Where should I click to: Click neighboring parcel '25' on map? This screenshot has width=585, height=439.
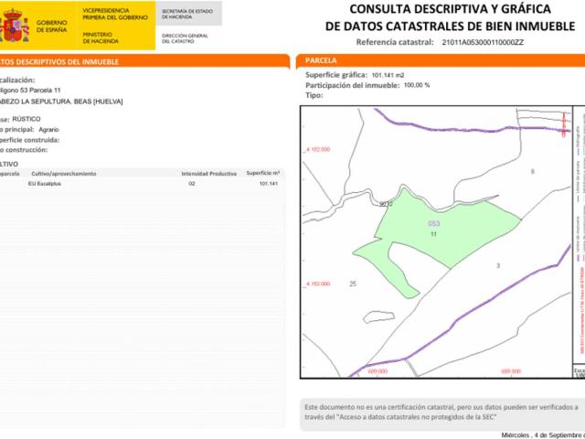click(x=353, y=284)
